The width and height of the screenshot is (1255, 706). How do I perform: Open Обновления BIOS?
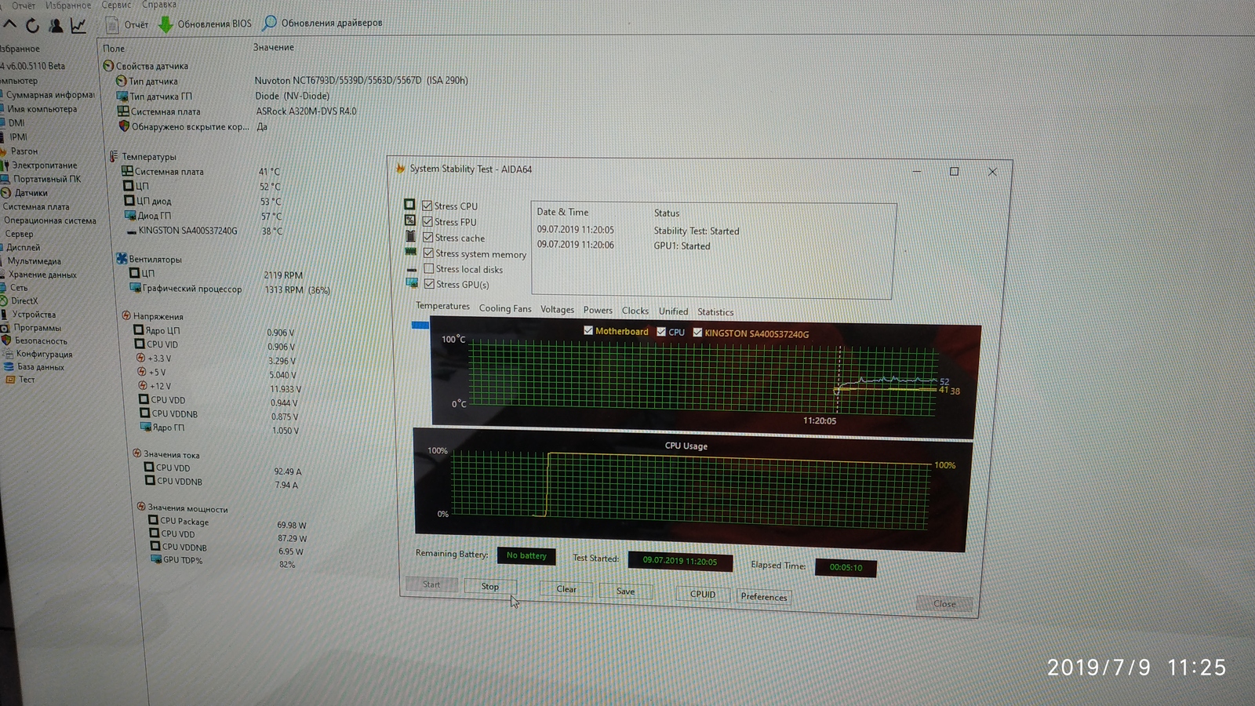point(206,24)
